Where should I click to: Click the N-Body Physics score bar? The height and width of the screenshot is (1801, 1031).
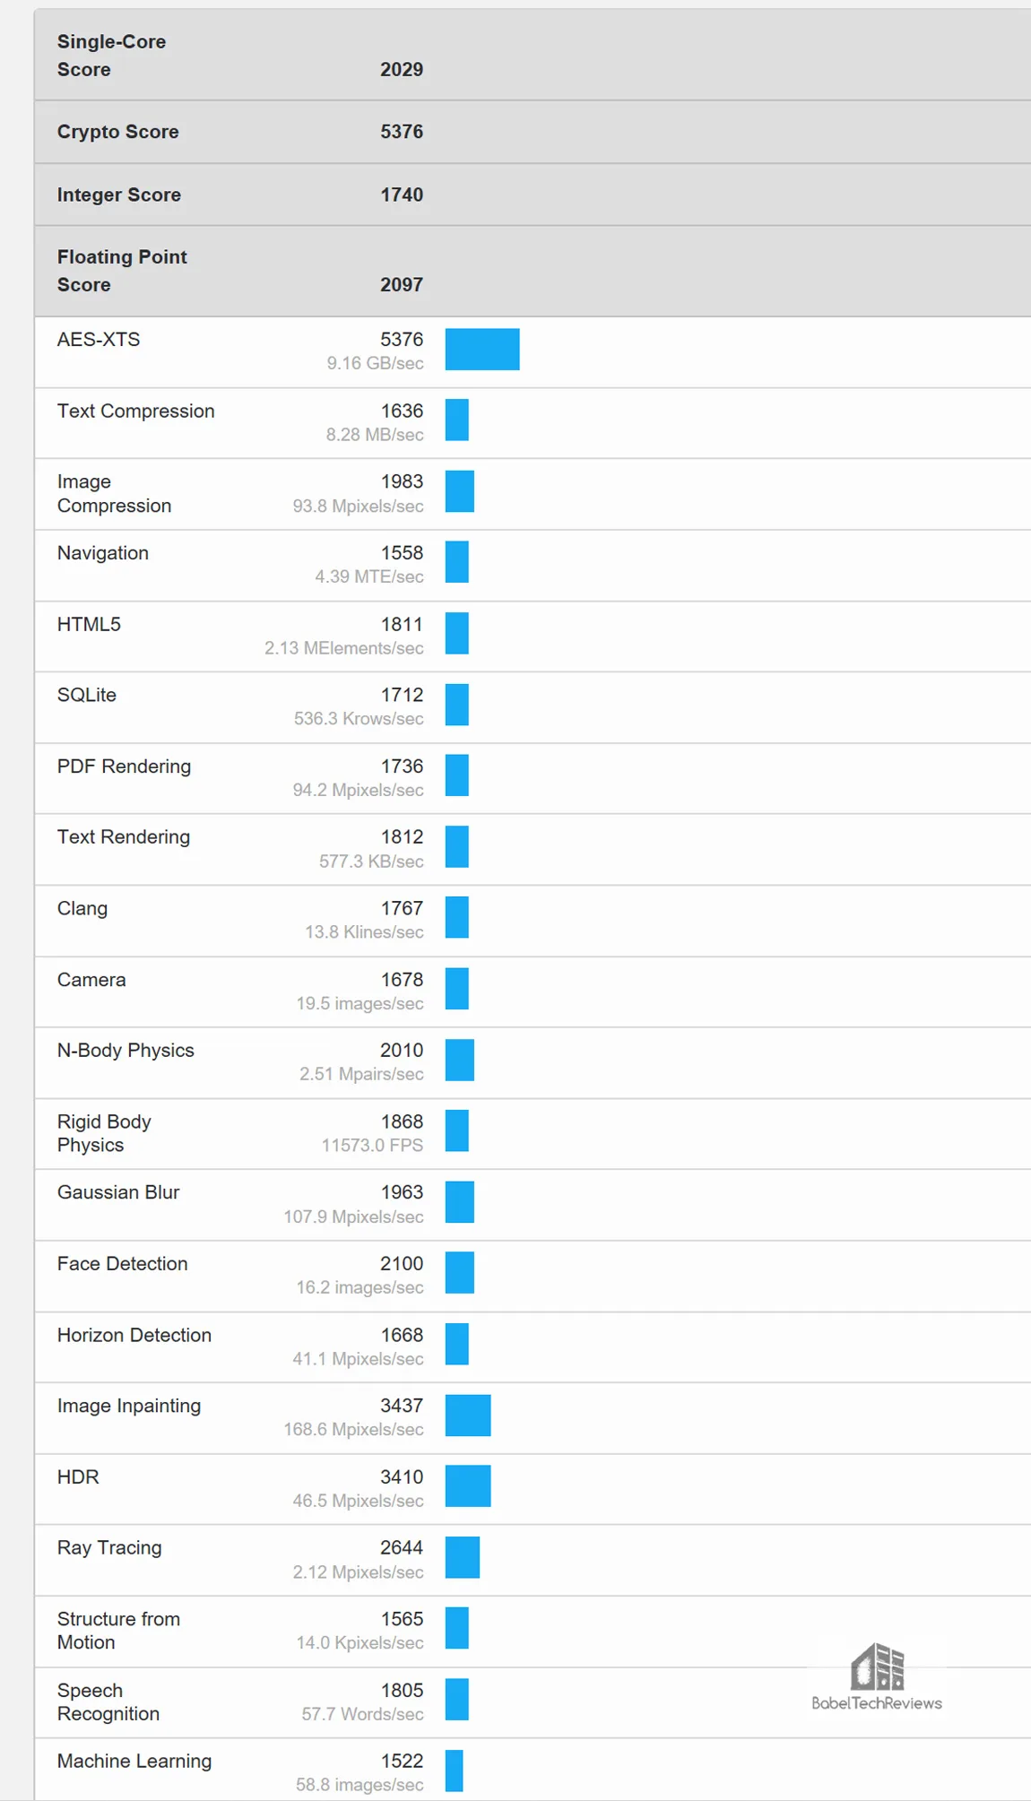coord(460,1061)
